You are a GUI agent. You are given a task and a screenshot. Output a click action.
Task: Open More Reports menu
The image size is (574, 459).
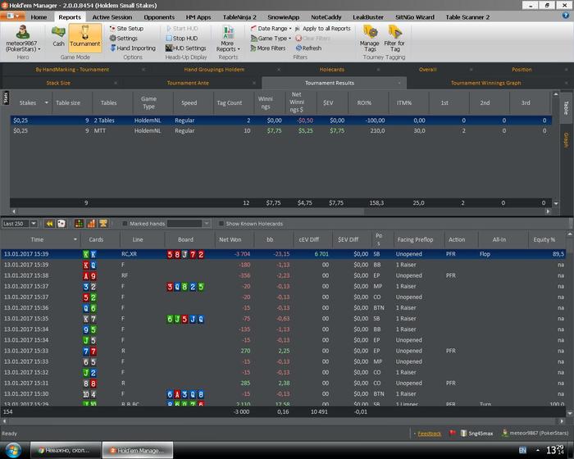click(x=228, y=39)
